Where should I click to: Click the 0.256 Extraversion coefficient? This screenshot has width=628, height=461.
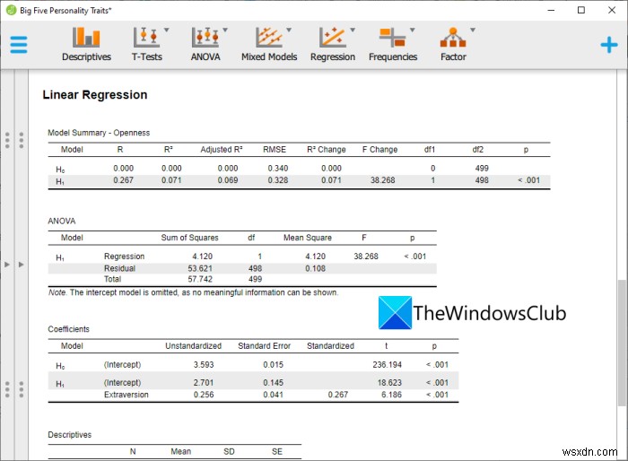pos(204,395)
